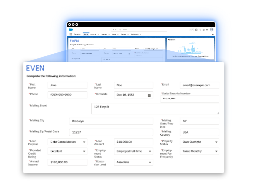Click the Annual Income field $190,000.00
This screenshot has height=190, width=262.
pyautogui.click(x=67, y=162)
